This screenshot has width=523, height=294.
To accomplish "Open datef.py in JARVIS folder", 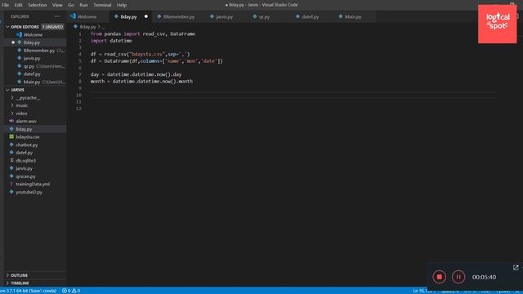I will click(x=24, y=153).
